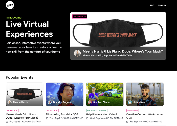The image size is (177, 126).
Task: Click the calendar icon beside Wed, Sep 16
Action: click(87, 118)
